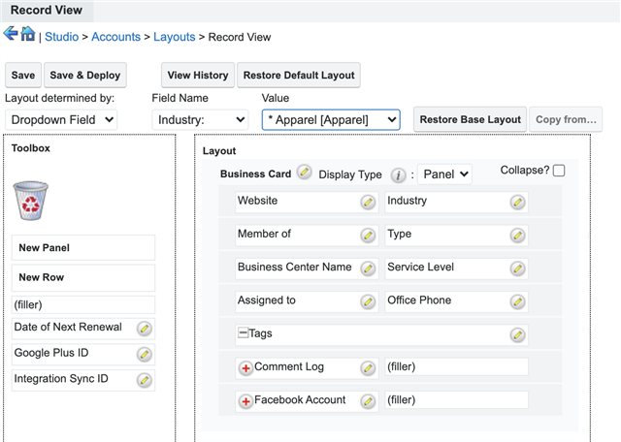Collapse the Tags row minus icon

pyautogui.click(x=243, y=333)
